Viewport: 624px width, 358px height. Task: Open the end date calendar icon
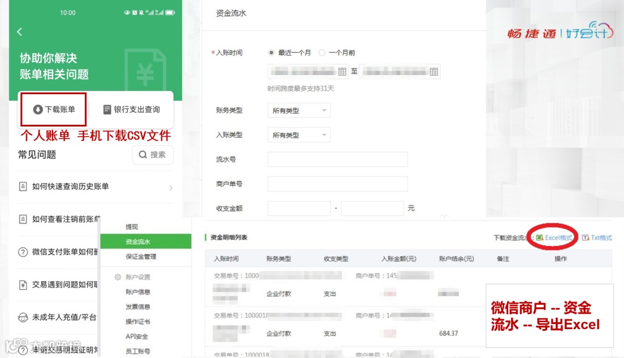434,72
